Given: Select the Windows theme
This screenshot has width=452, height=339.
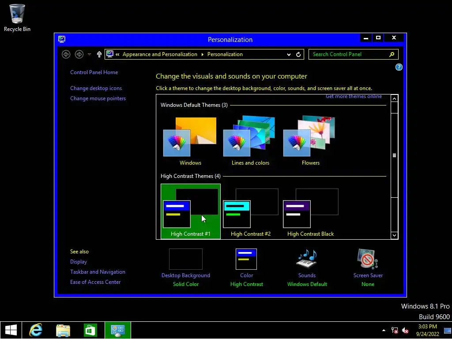Looking at the screenshot, I should click(190, 141).
